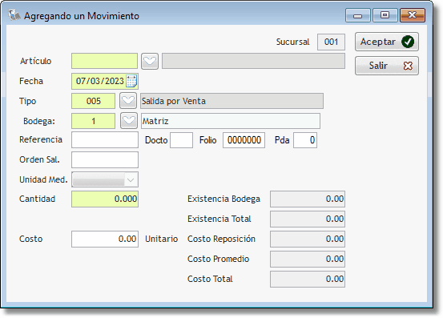Close the Agregando un Movimiento window
This screenshot has width=443, height=318.
click(413, 15)
